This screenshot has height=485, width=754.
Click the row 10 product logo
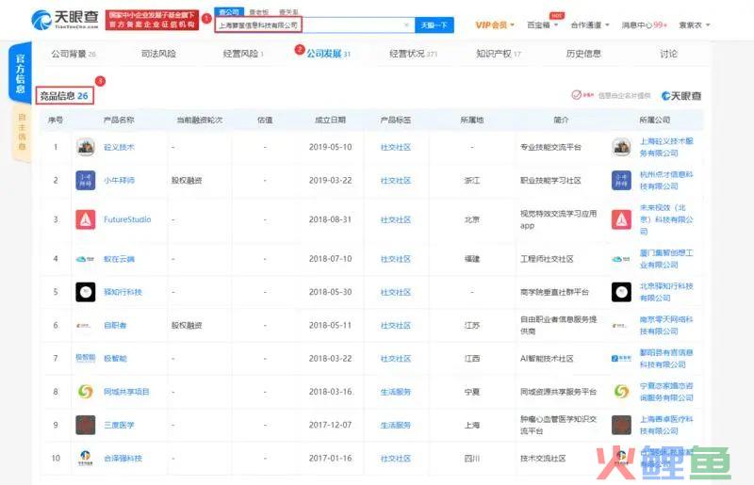point(85,458)
